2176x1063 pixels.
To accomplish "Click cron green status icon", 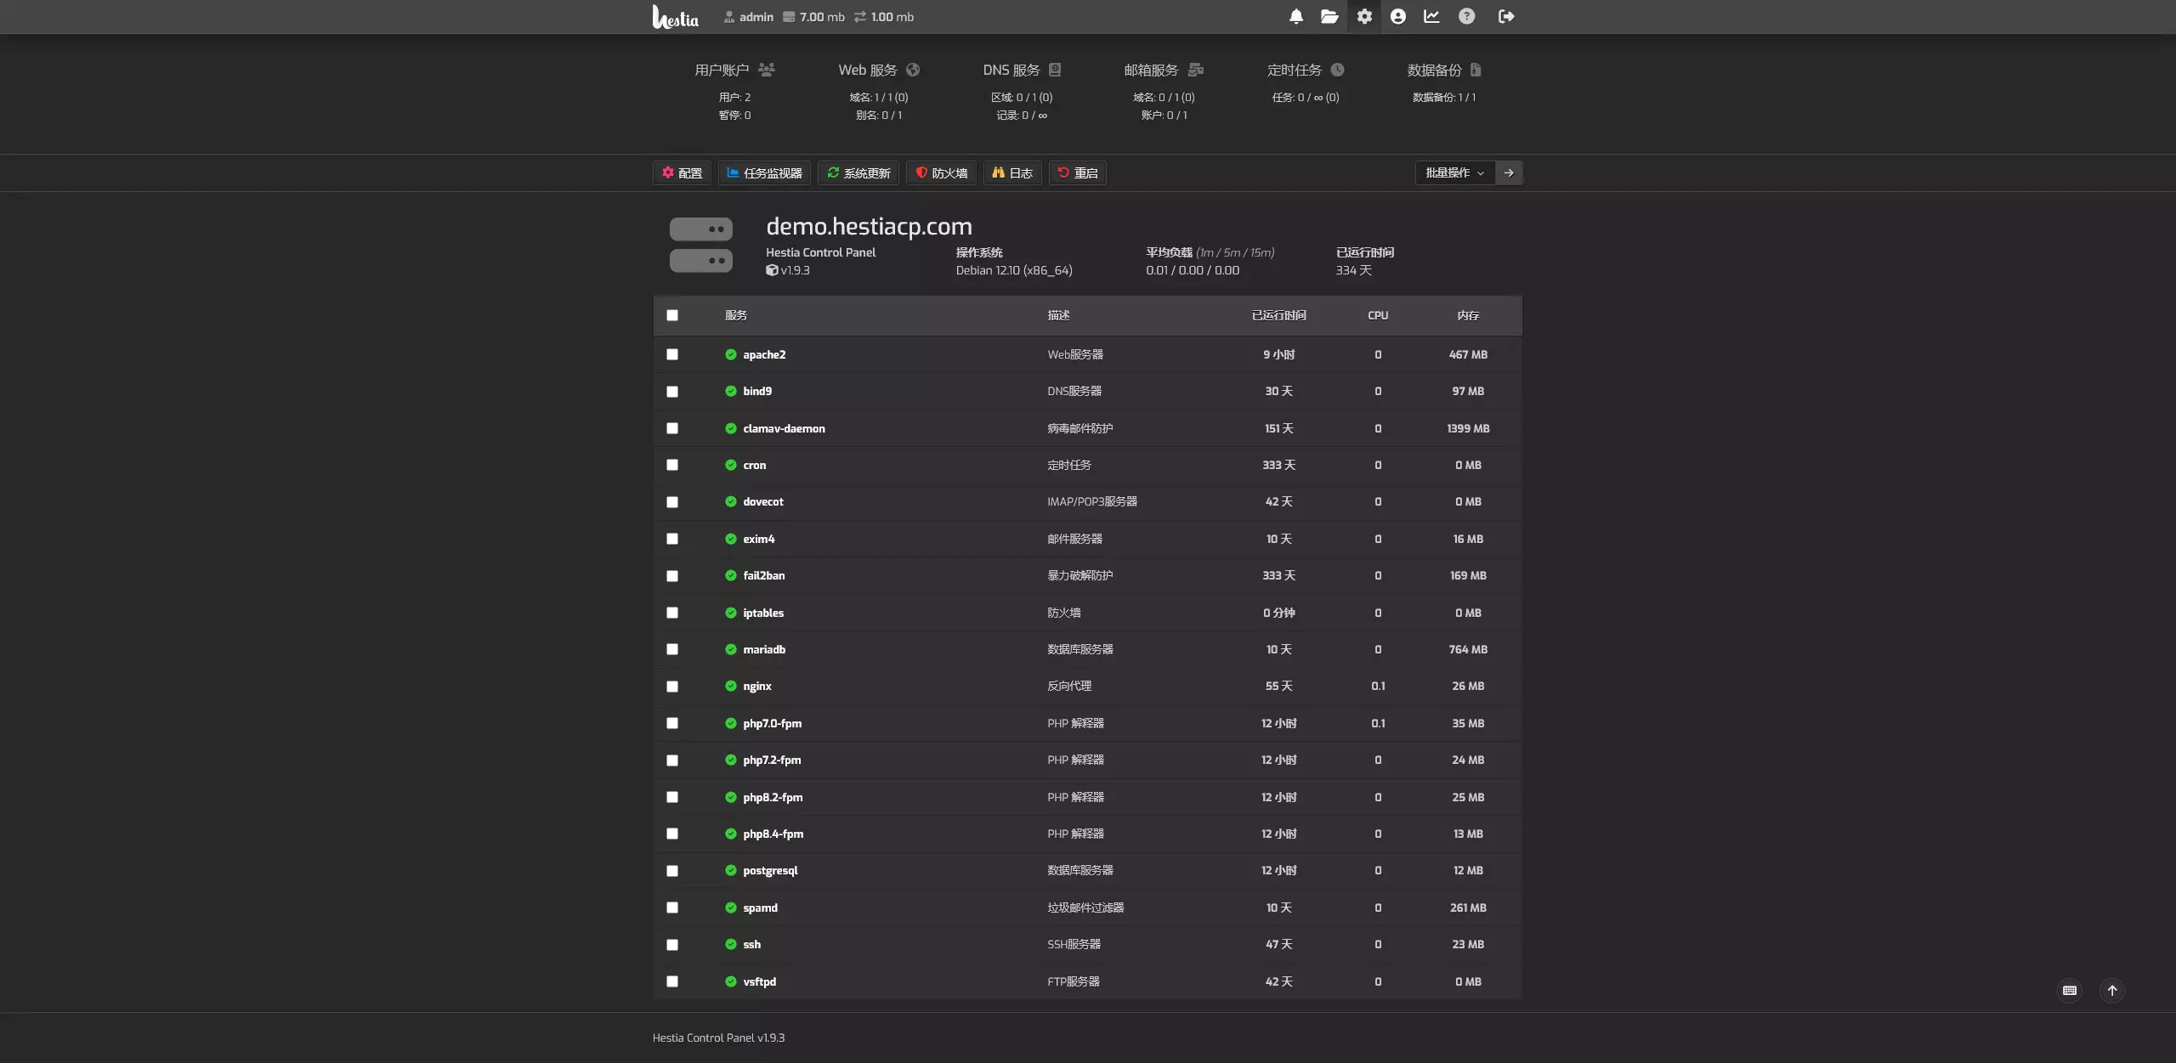I will (x=730, y=465).
